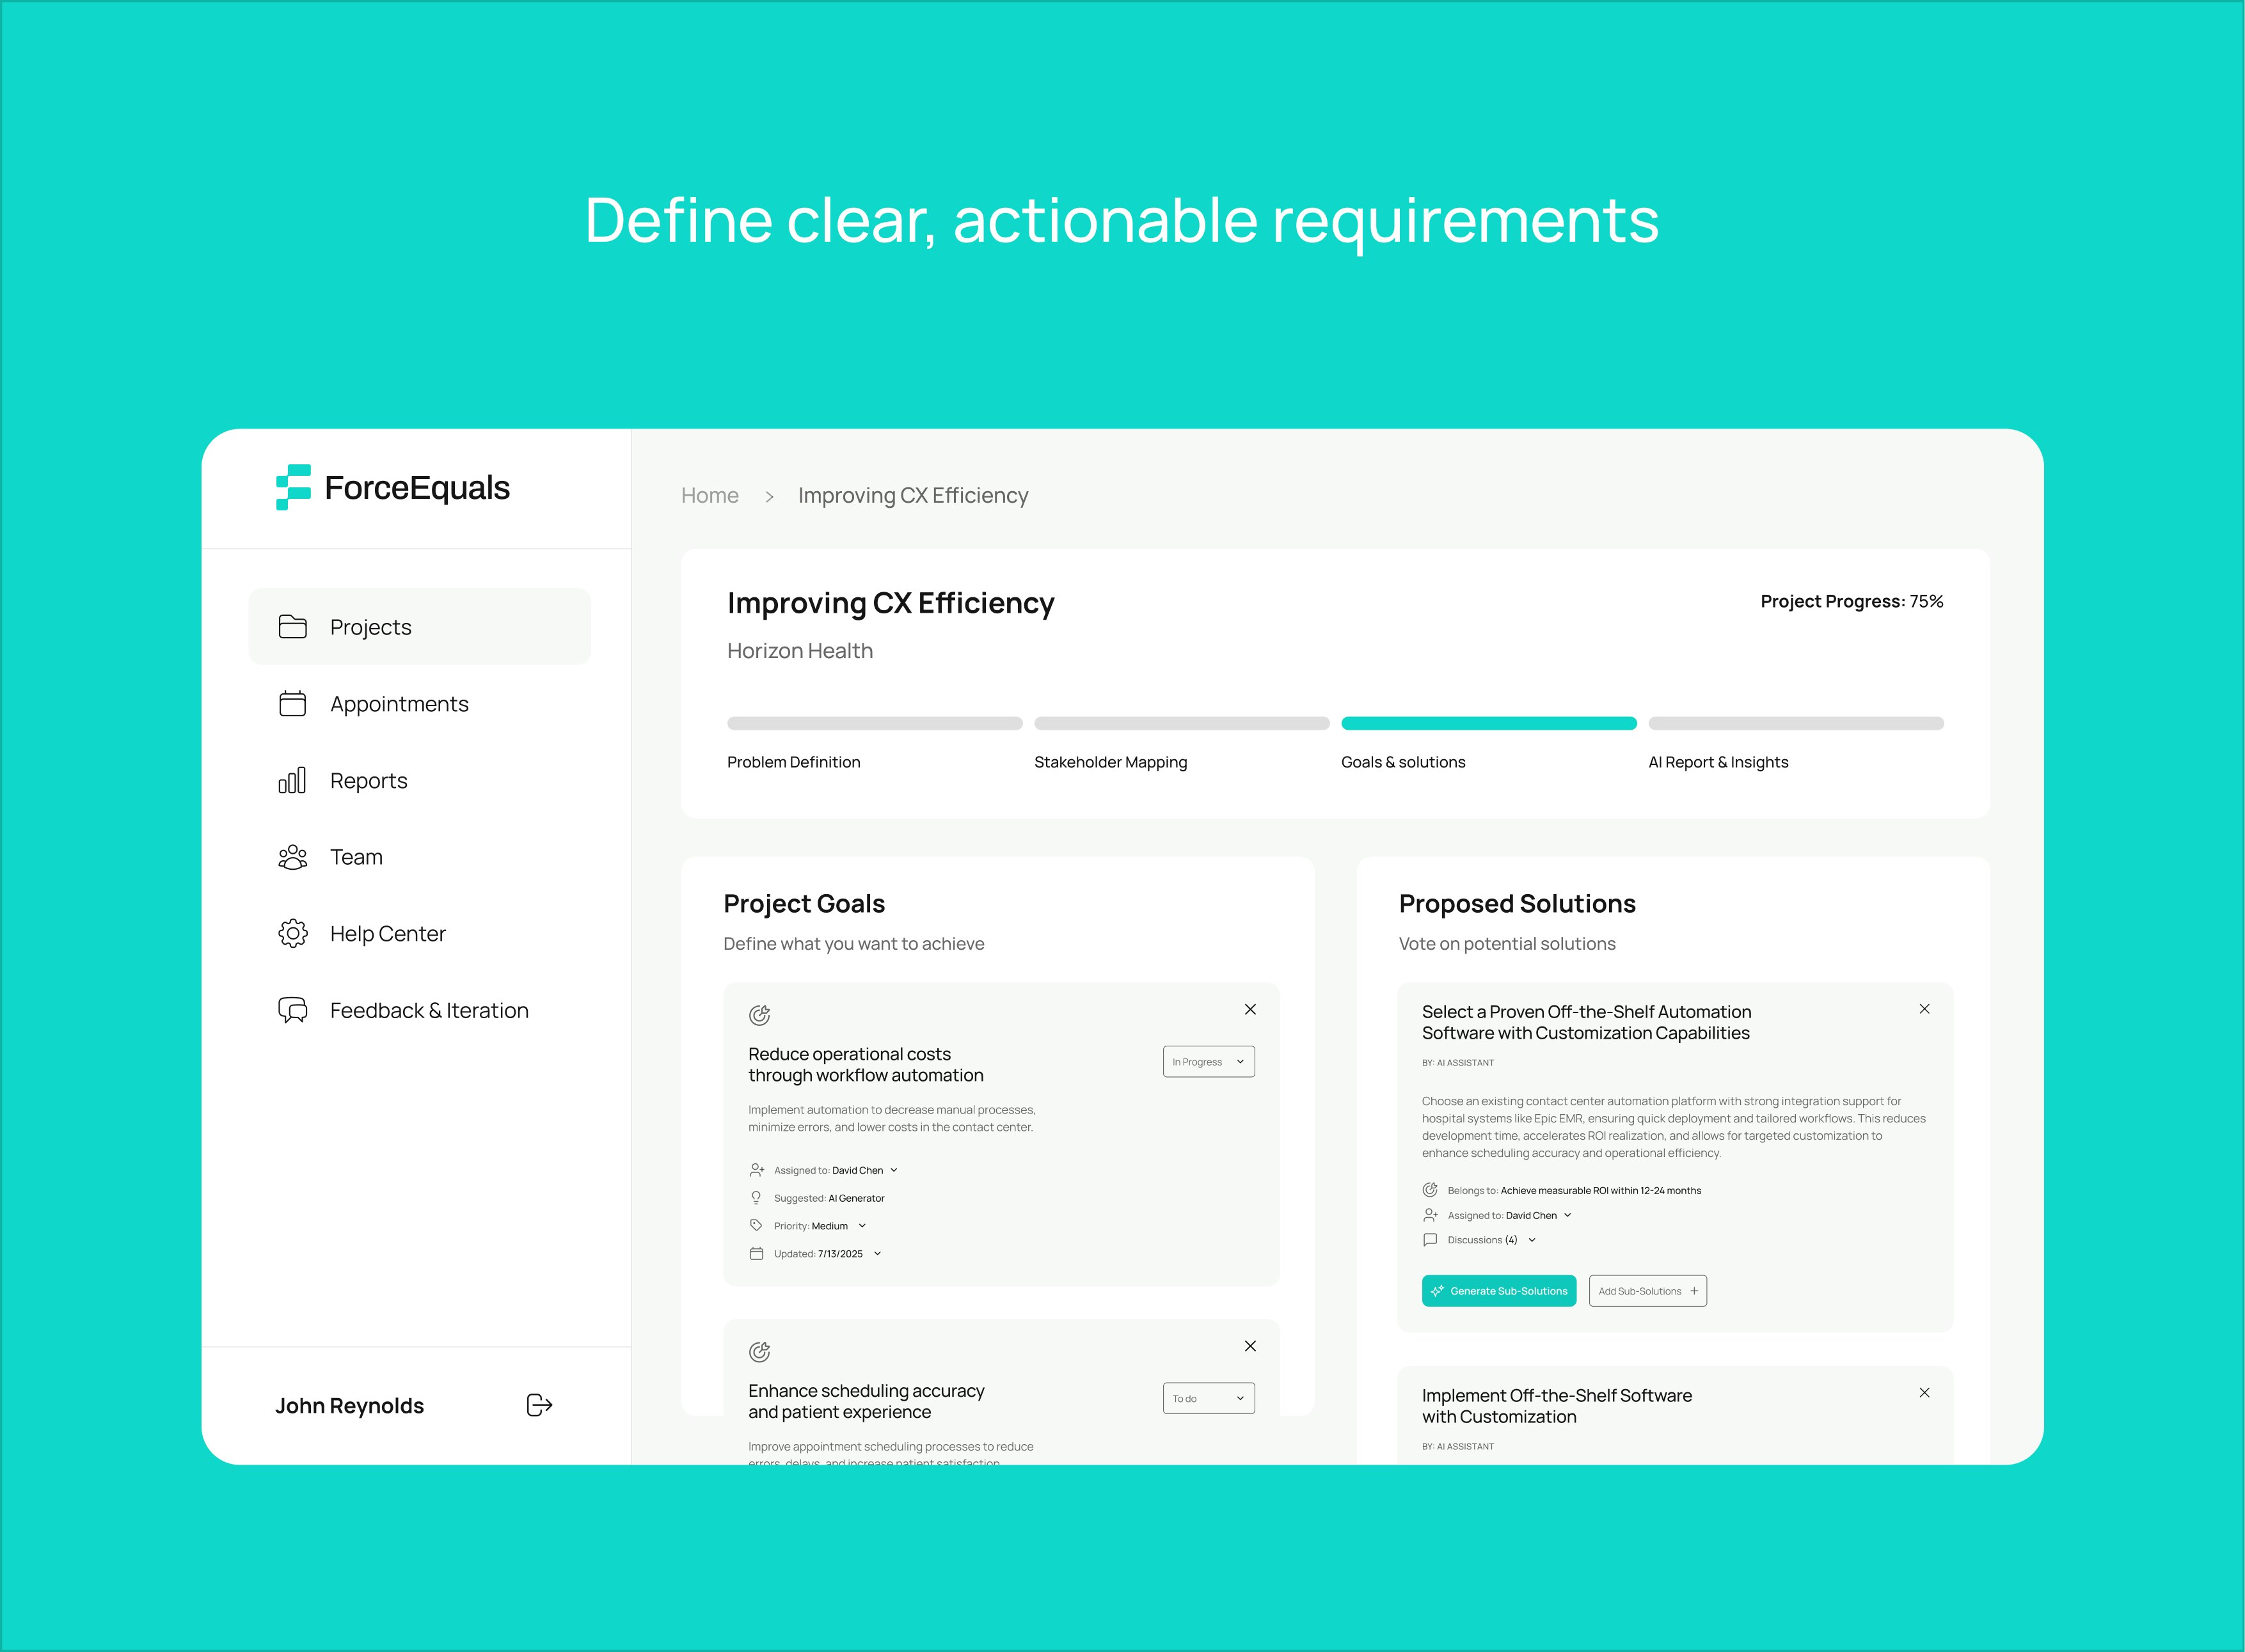Click the Add Sub-Solutions button
This screenshot has height=1652, width=2245.
(1647, 1291)
